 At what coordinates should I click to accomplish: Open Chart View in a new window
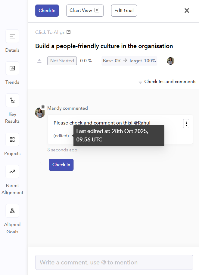(85, 11)
